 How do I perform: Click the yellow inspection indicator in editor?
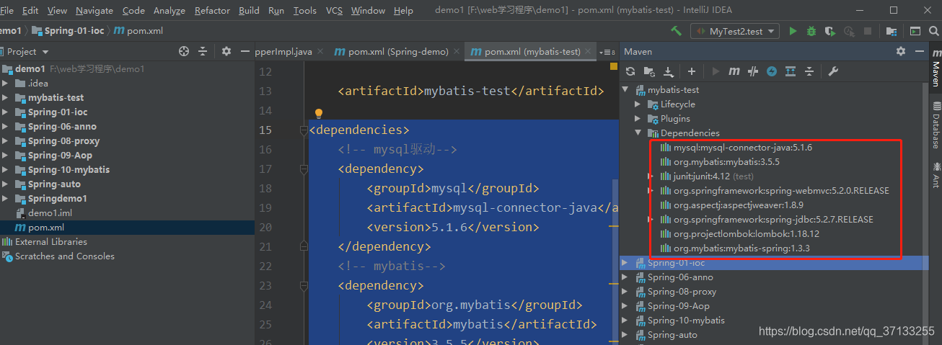pos(614,66)
